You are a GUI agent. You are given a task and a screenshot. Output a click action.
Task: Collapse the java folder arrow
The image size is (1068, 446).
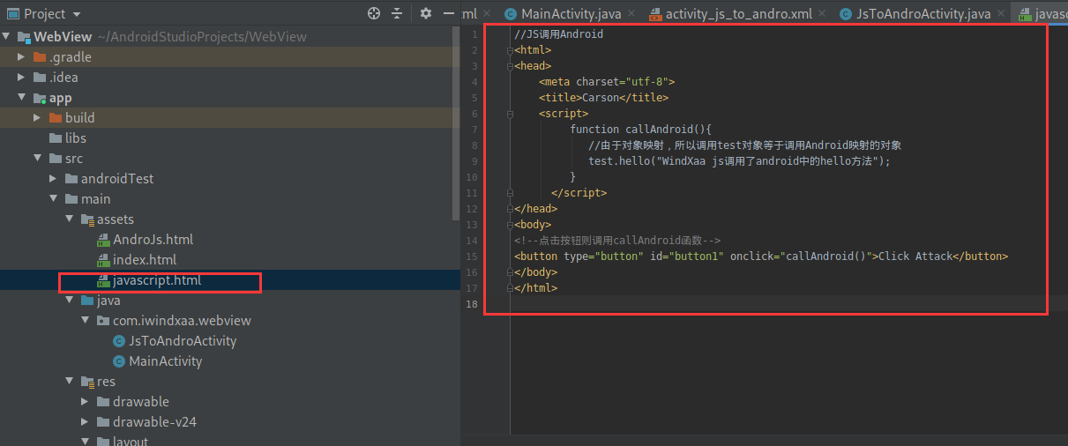[69, 301]
